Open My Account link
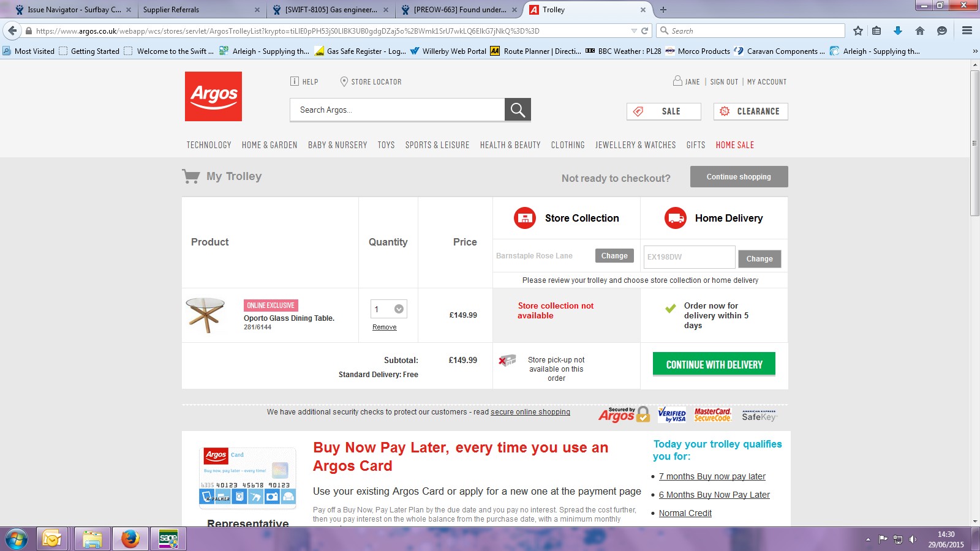 (x=767, y=81)
